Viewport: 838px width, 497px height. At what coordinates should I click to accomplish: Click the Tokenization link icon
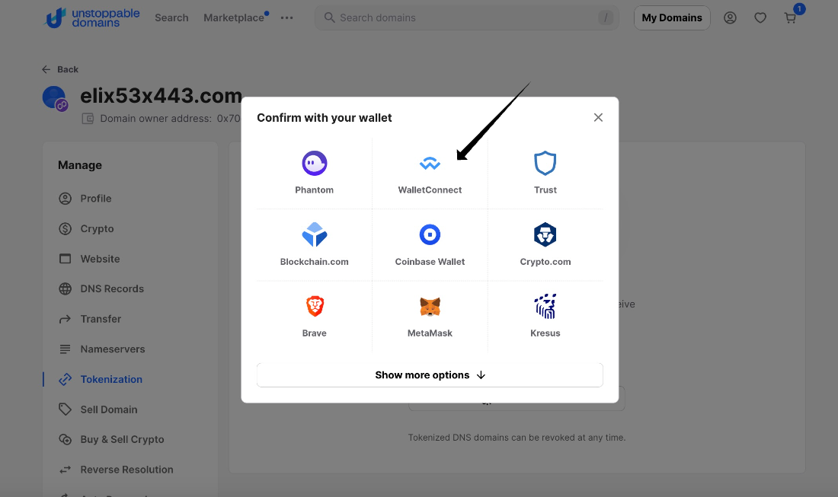66,380
